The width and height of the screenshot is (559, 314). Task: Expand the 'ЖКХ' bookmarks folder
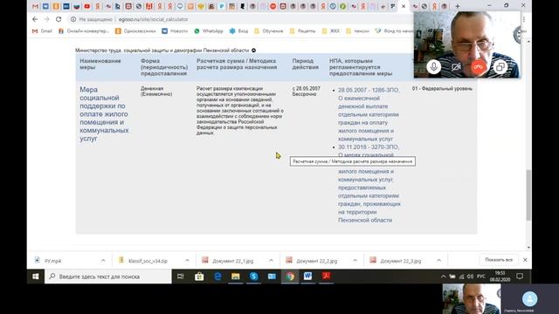[x=331, y=31]
